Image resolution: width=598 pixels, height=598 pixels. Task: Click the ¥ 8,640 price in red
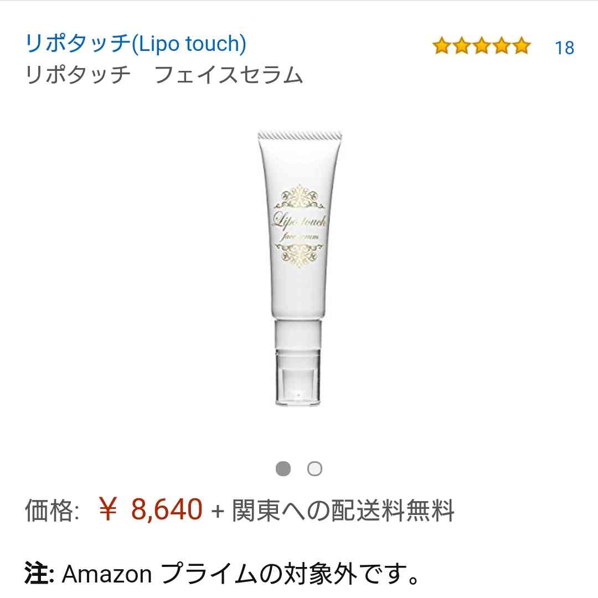(150, 509)
